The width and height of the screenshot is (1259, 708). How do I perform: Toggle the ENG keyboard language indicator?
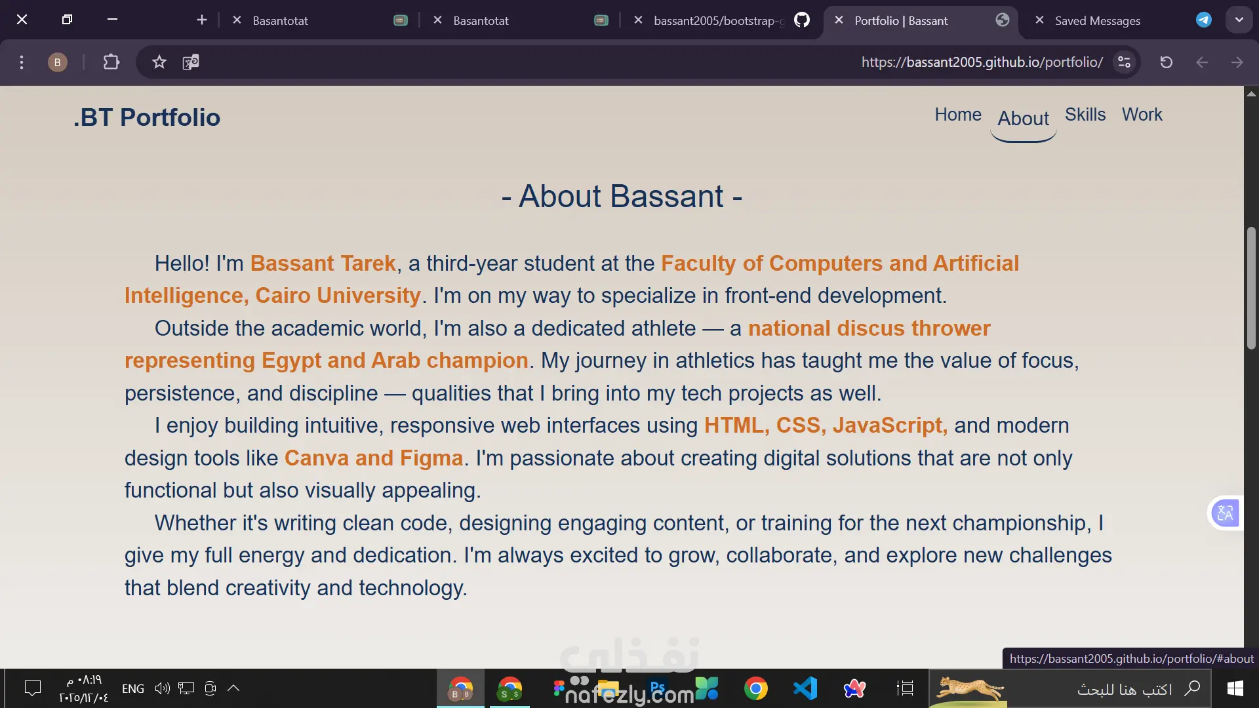133,688
